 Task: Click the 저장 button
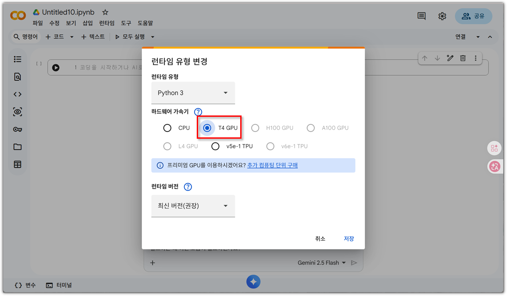349,239
